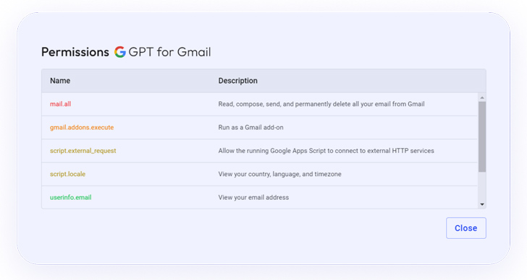Viewport: 527px width, 280px height.
Task: Click the Google G logo icon
Action: tap(119, 52)
